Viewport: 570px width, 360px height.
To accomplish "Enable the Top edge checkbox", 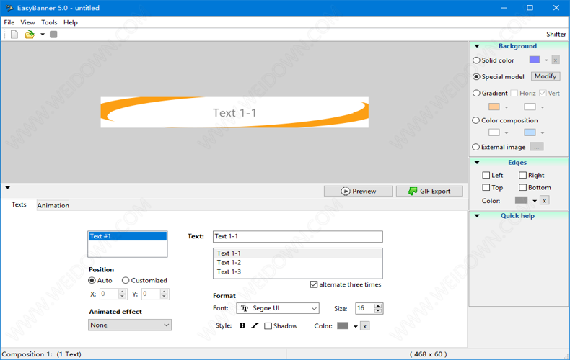I will (486, 188).
